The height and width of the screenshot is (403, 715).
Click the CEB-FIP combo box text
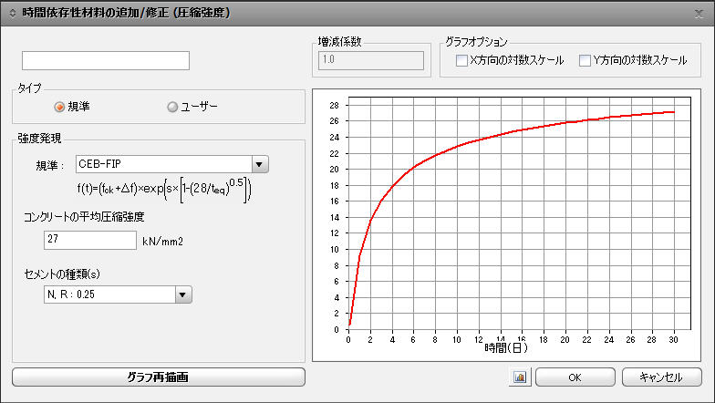pos(162,164)
